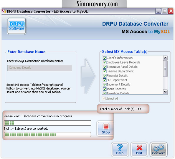Click the "Total number of Table(s) : 14" text
175x159 pixels.
click(120, 109)
